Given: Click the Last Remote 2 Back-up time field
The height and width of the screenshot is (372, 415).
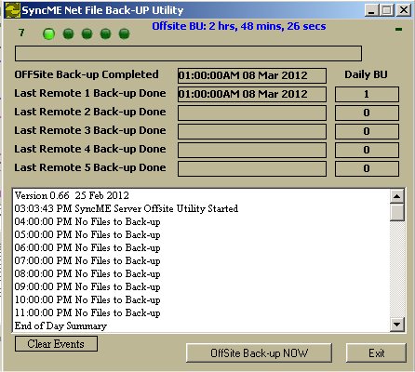Looking at the screenshot, I should [252, 113].
